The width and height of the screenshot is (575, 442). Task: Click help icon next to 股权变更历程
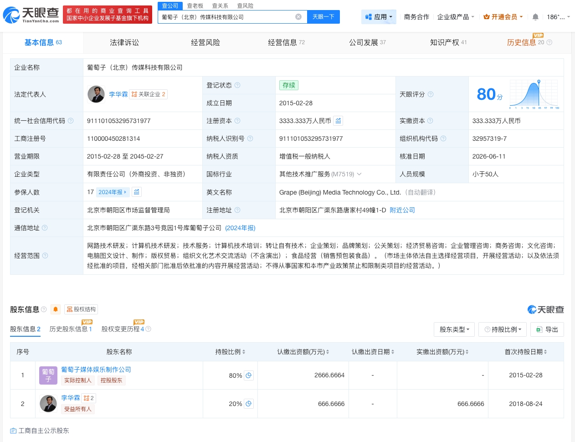click(148, 329)
